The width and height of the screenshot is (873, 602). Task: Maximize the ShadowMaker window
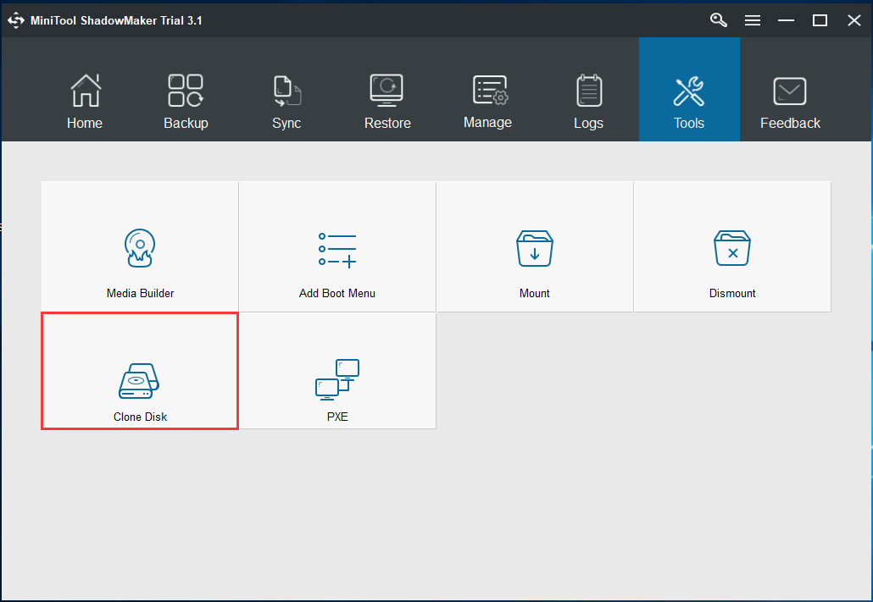coord(820,20)
